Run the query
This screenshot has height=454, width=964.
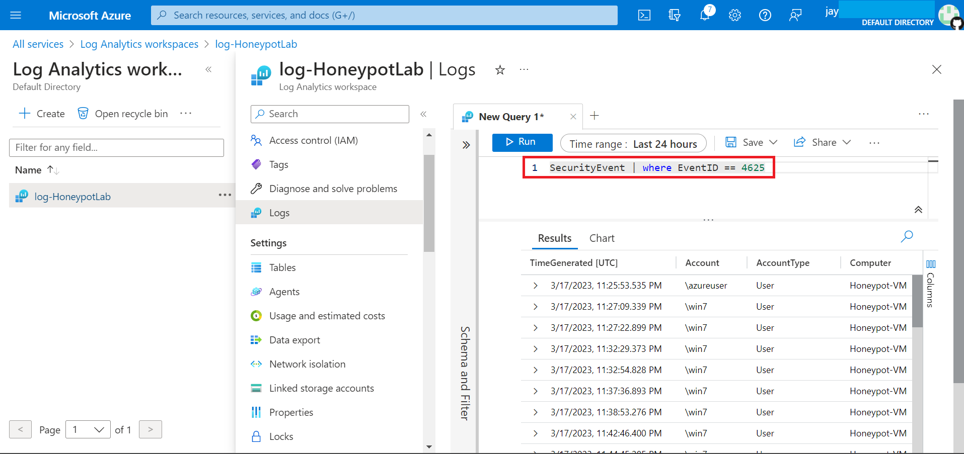click(x=522, y=142)
